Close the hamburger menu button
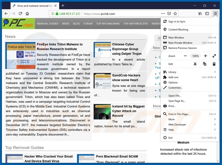This screenshot has height=165, width=222. pos(215,13)
